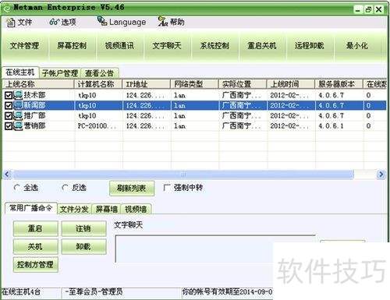390x300 pixels.
Task: Minimize the Netman Enterprise window
Action: (358, 10)
